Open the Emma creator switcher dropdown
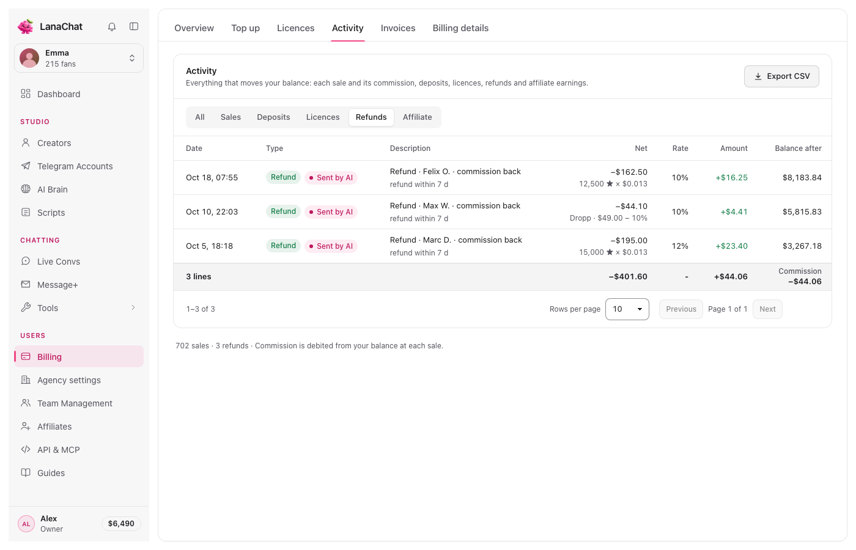 tap(79, 58)
